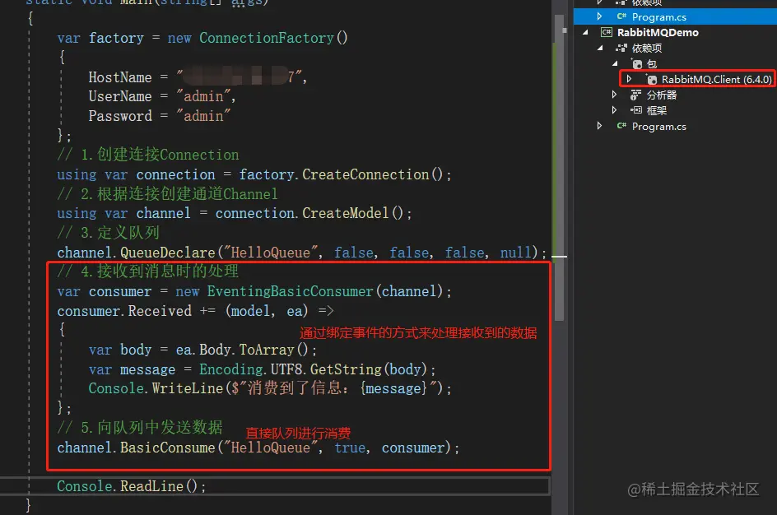The width and height of the screenshot is (777, 515).
Task: Select the highlighted Program.cs file
Action: tap(659, 16)
